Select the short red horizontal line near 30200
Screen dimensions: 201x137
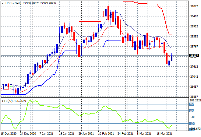coord(90,22)
